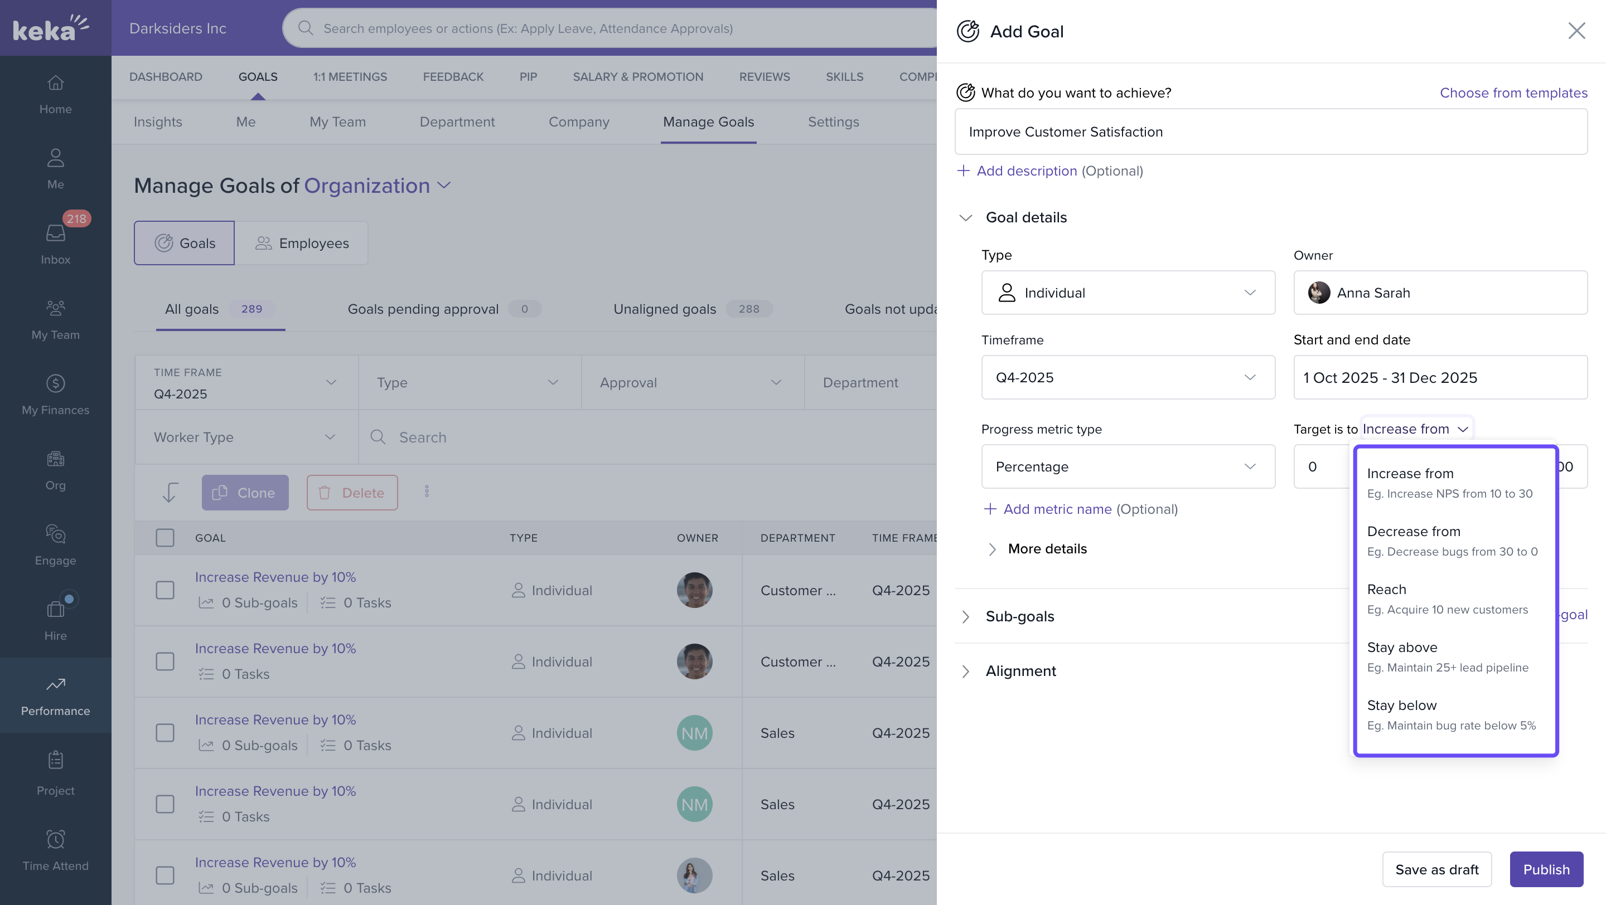
Task: Open the Progress metric type Percentage dropdown
Action: click(x=1128, y=466)
